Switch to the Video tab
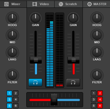110x109 pixels. point(41,4)
